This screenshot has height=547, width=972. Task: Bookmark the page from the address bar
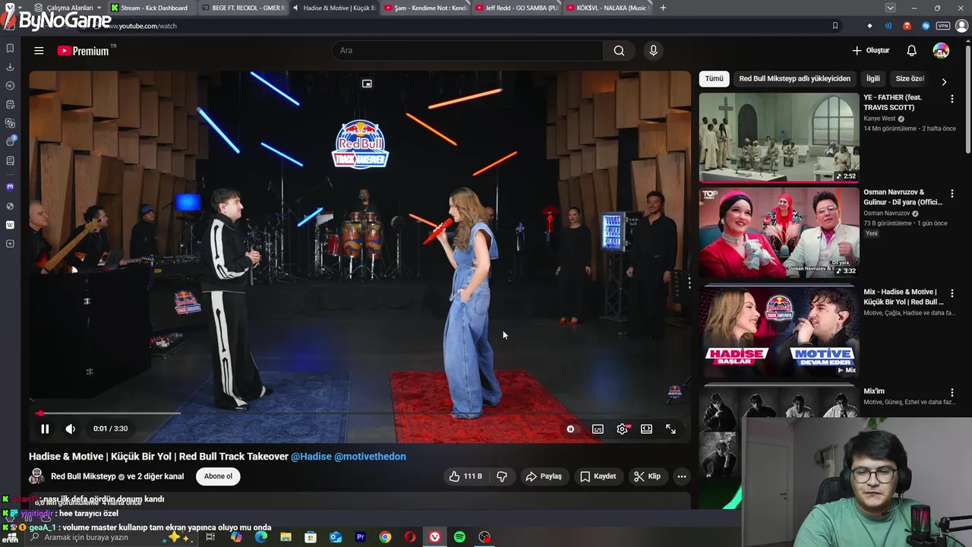[x=835, y=26]
